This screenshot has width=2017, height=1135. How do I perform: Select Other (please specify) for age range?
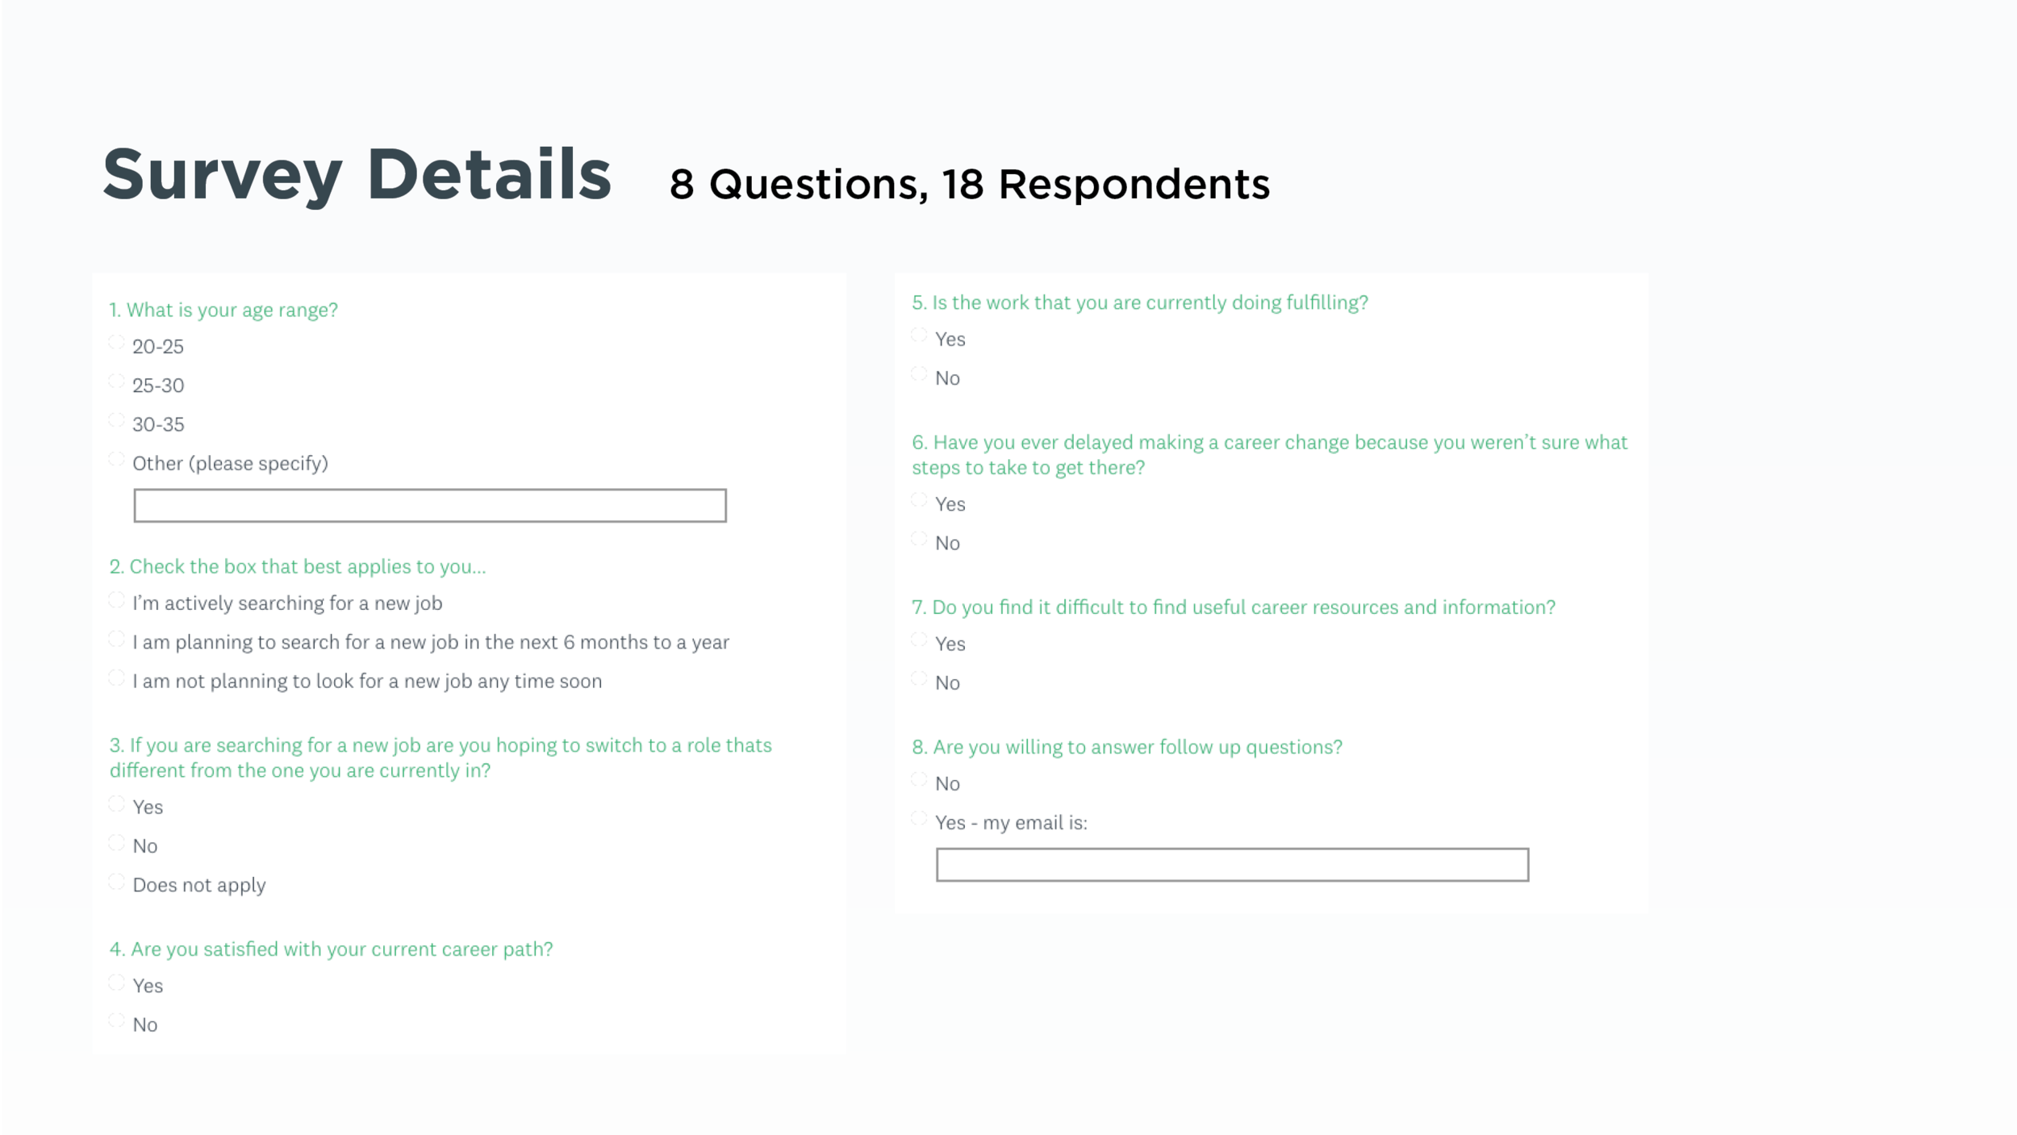116,460
